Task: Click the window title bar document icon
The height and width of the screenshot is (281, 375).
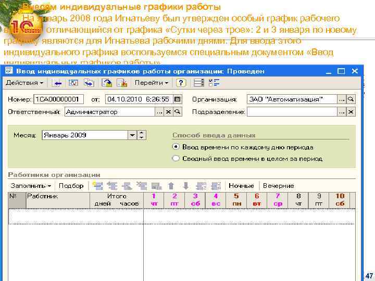Action: [x=9, y=71]
